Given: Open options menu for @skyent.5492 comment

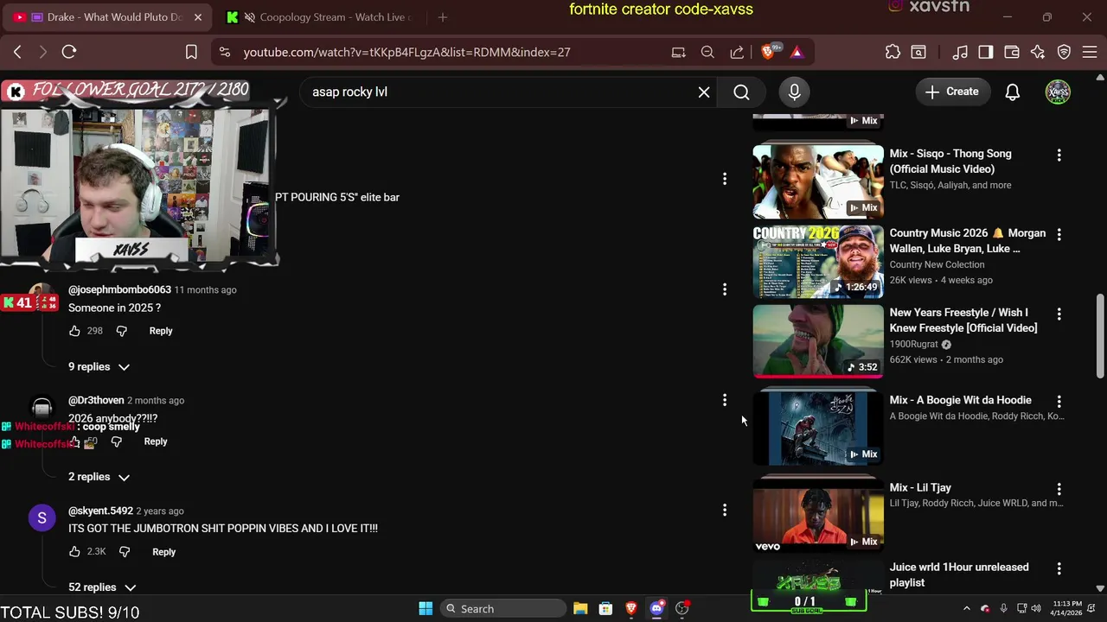Looking at the screenshot, I should [x=725, y=511].
